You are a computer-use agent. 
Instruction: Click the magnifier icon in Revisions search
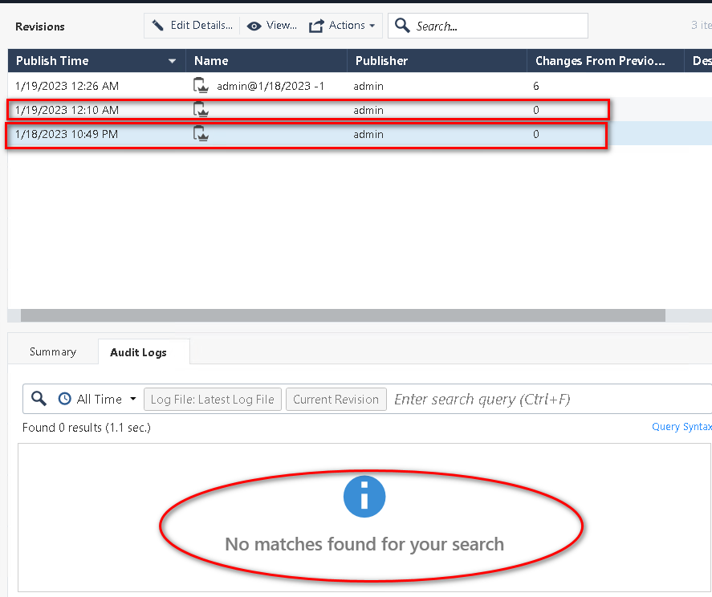tap(402, 26)
